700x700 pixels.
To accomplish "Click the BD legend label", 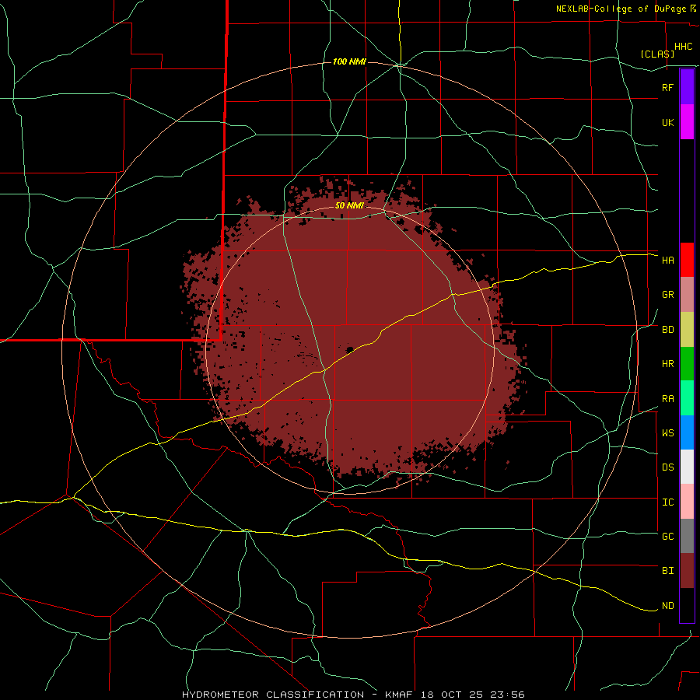I will pyautogui.click(x=667, y=330).
